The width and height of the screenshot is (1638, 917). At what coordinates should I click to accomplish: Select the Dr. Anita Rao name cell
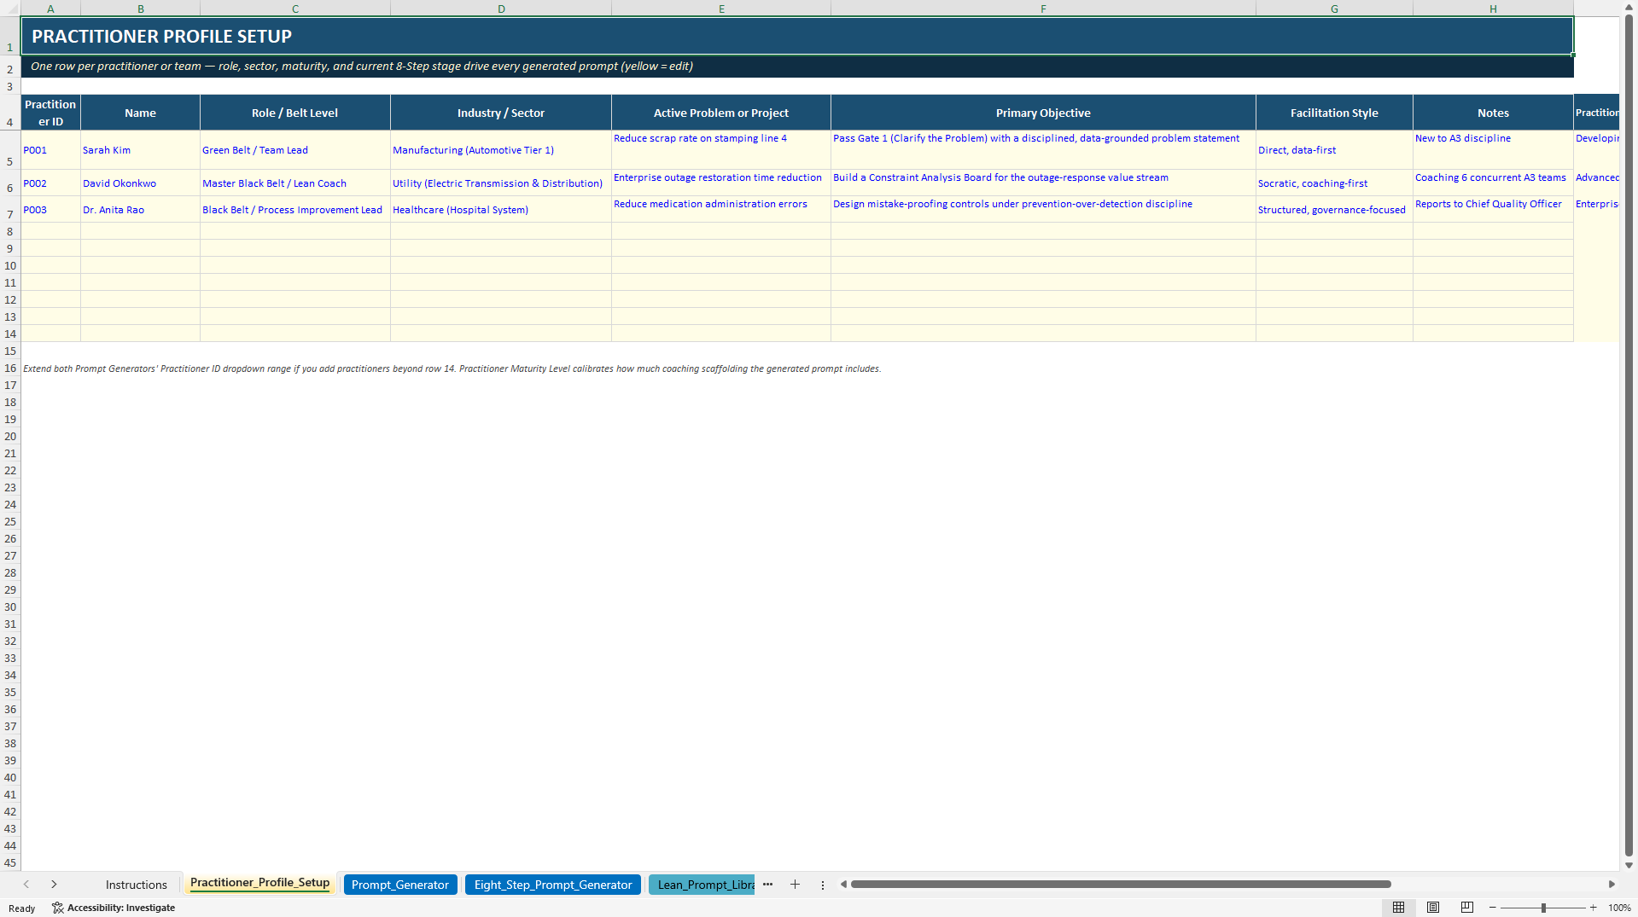140,210
